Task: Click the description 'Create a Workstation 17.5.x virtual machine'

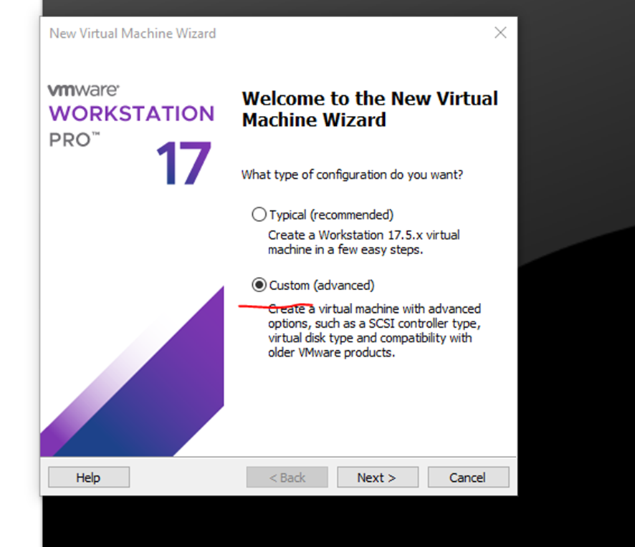Action: tap(363, 242)
